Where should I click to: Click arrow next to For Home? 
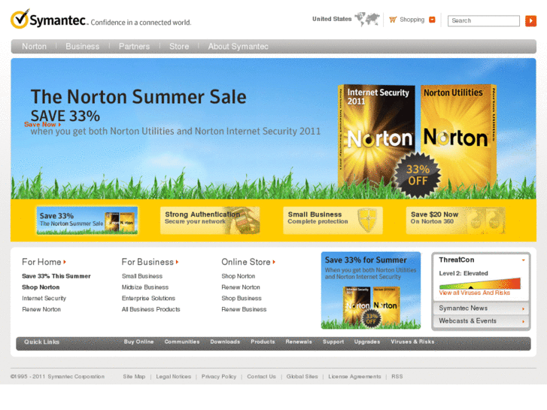65,262
